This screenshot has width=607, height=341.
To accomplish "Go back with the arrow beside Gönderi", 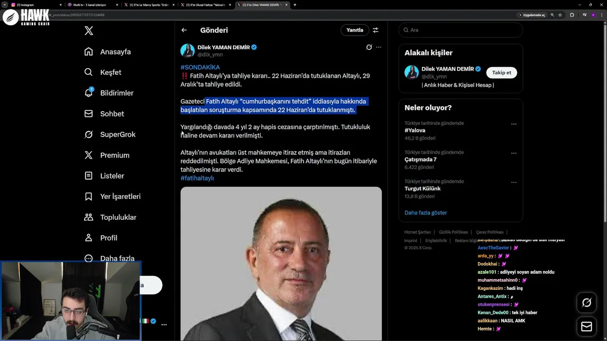I will (184, 30).
